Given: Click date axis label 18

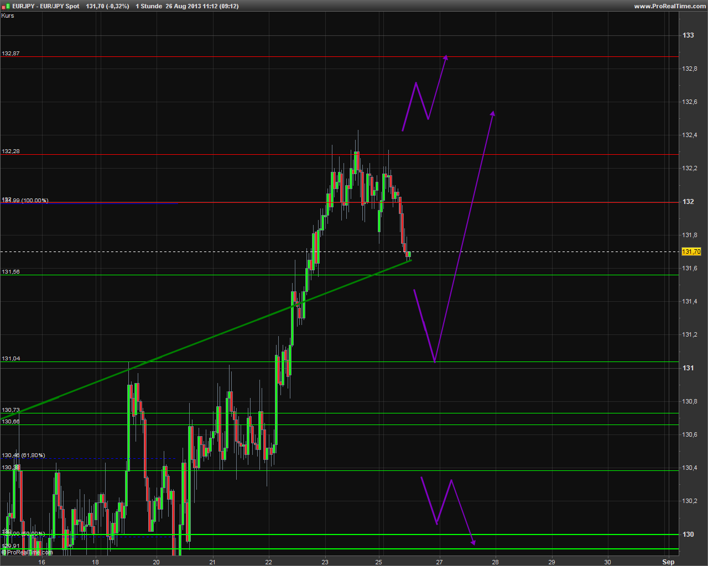Looking at the screenshot, I should pyautogui.click(x=95, y=562).
